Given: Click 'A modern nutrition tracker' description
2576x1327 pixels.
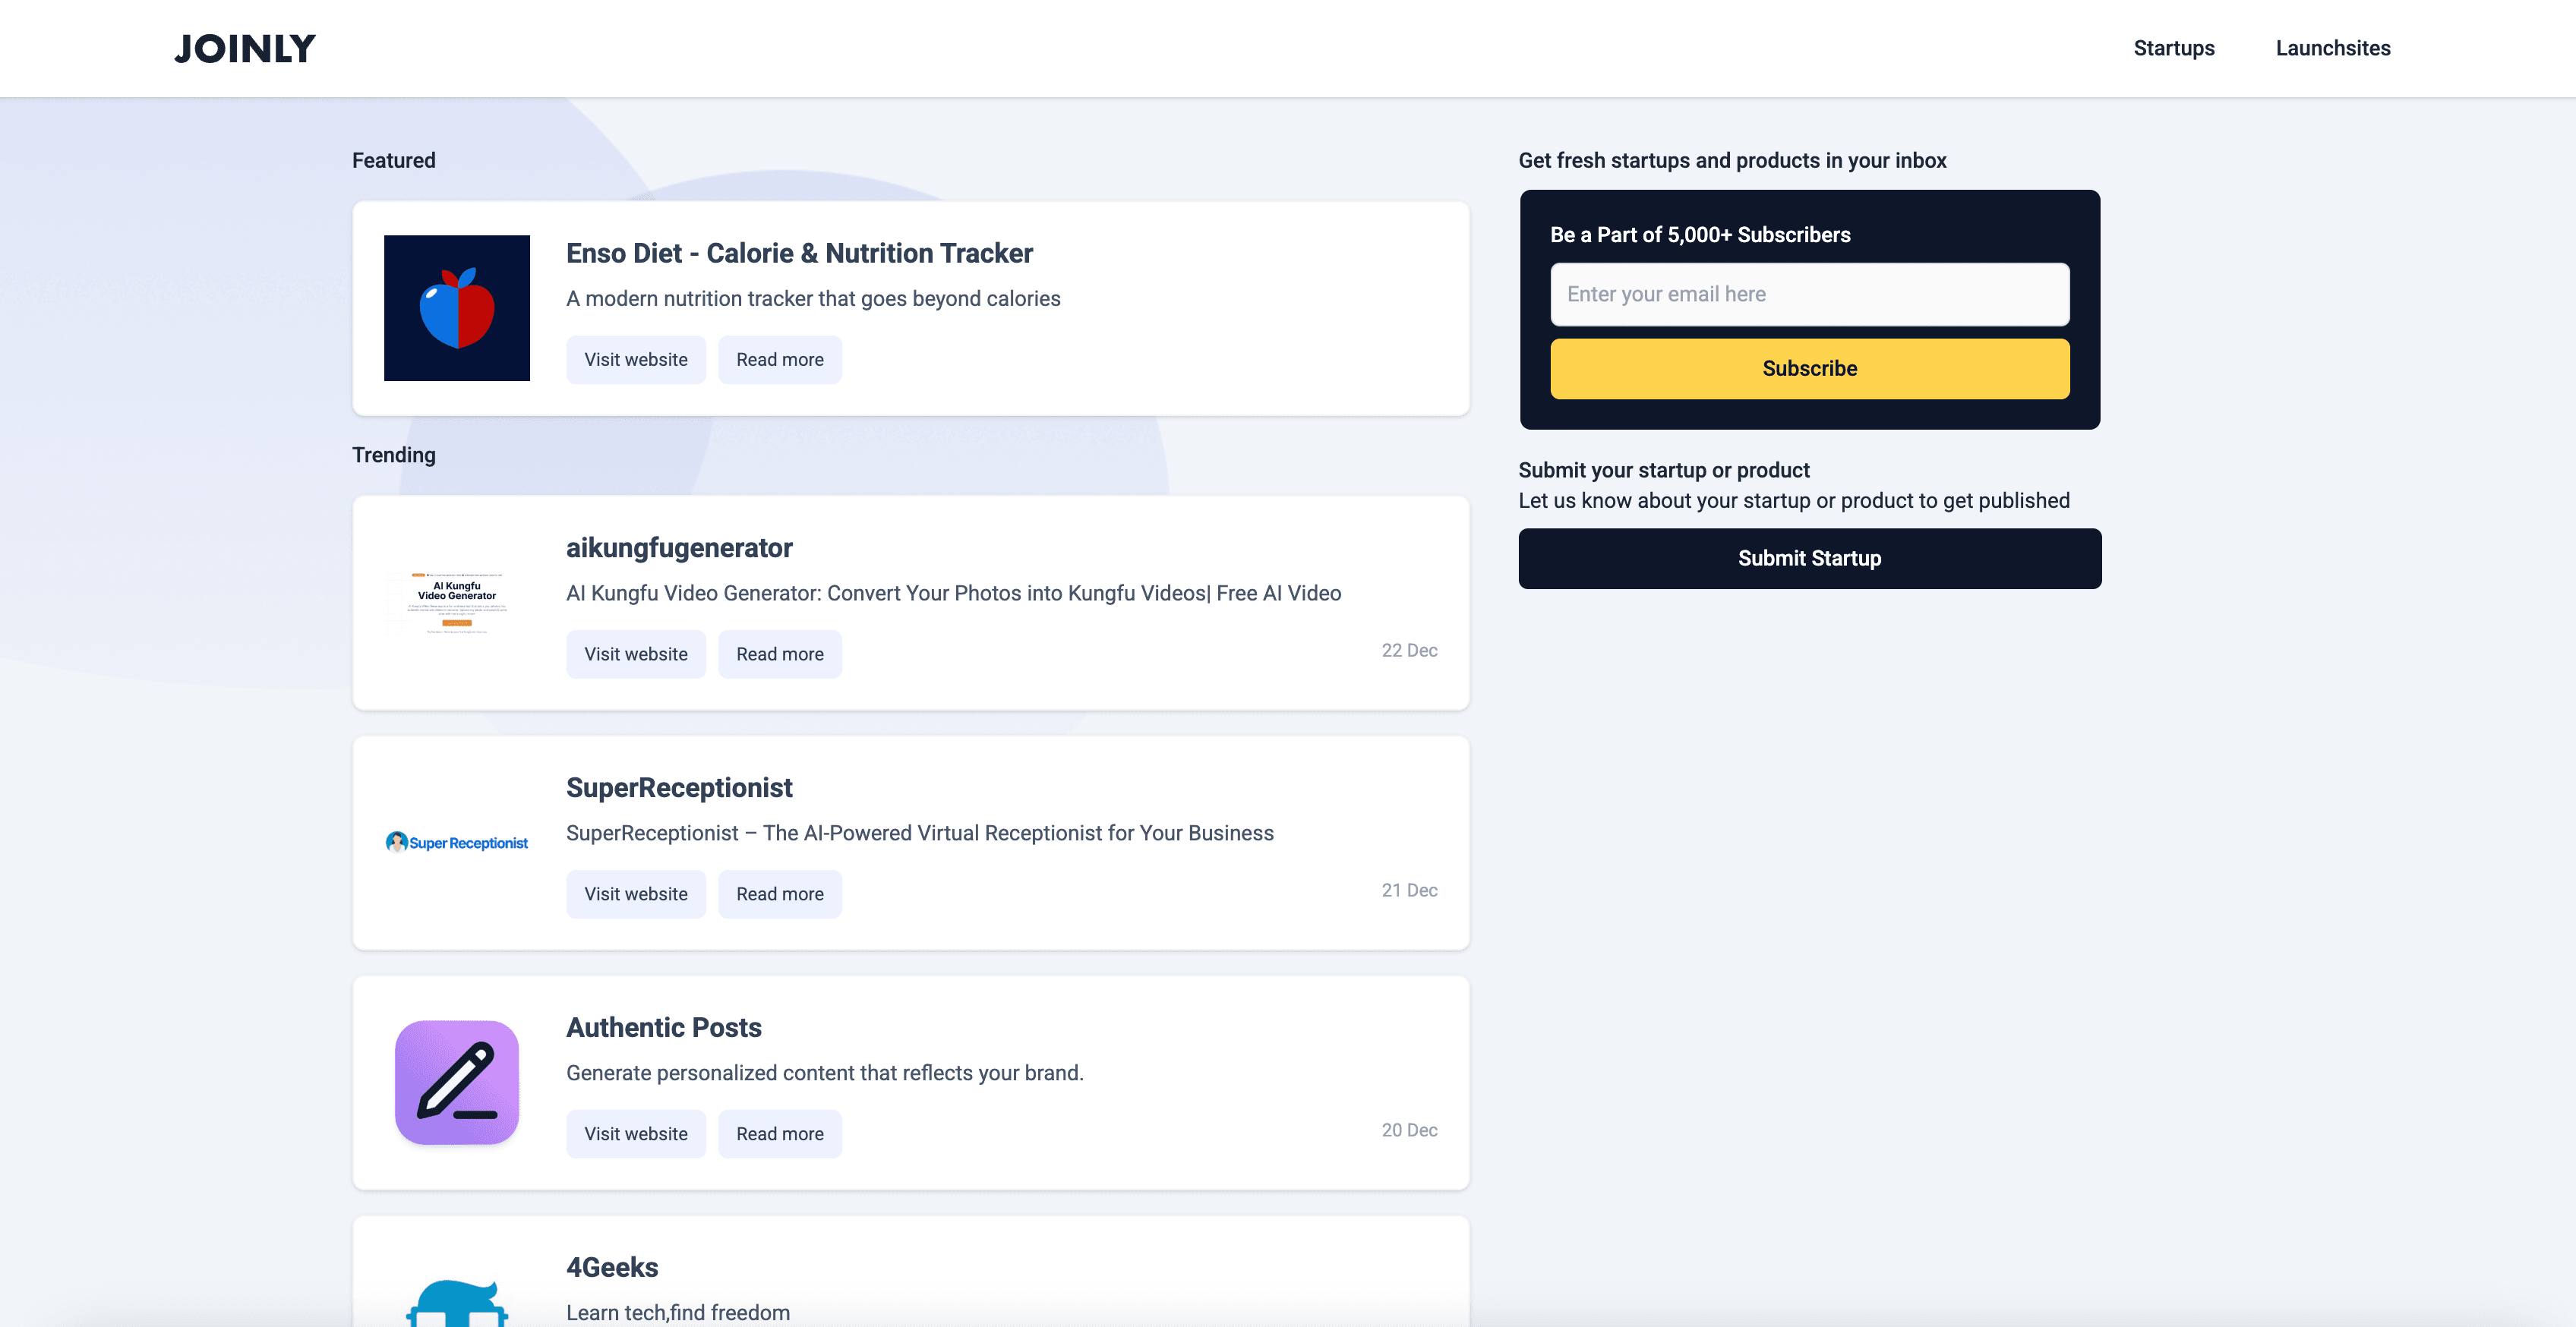Looking at the screenshot, I should tap(813, 299).
